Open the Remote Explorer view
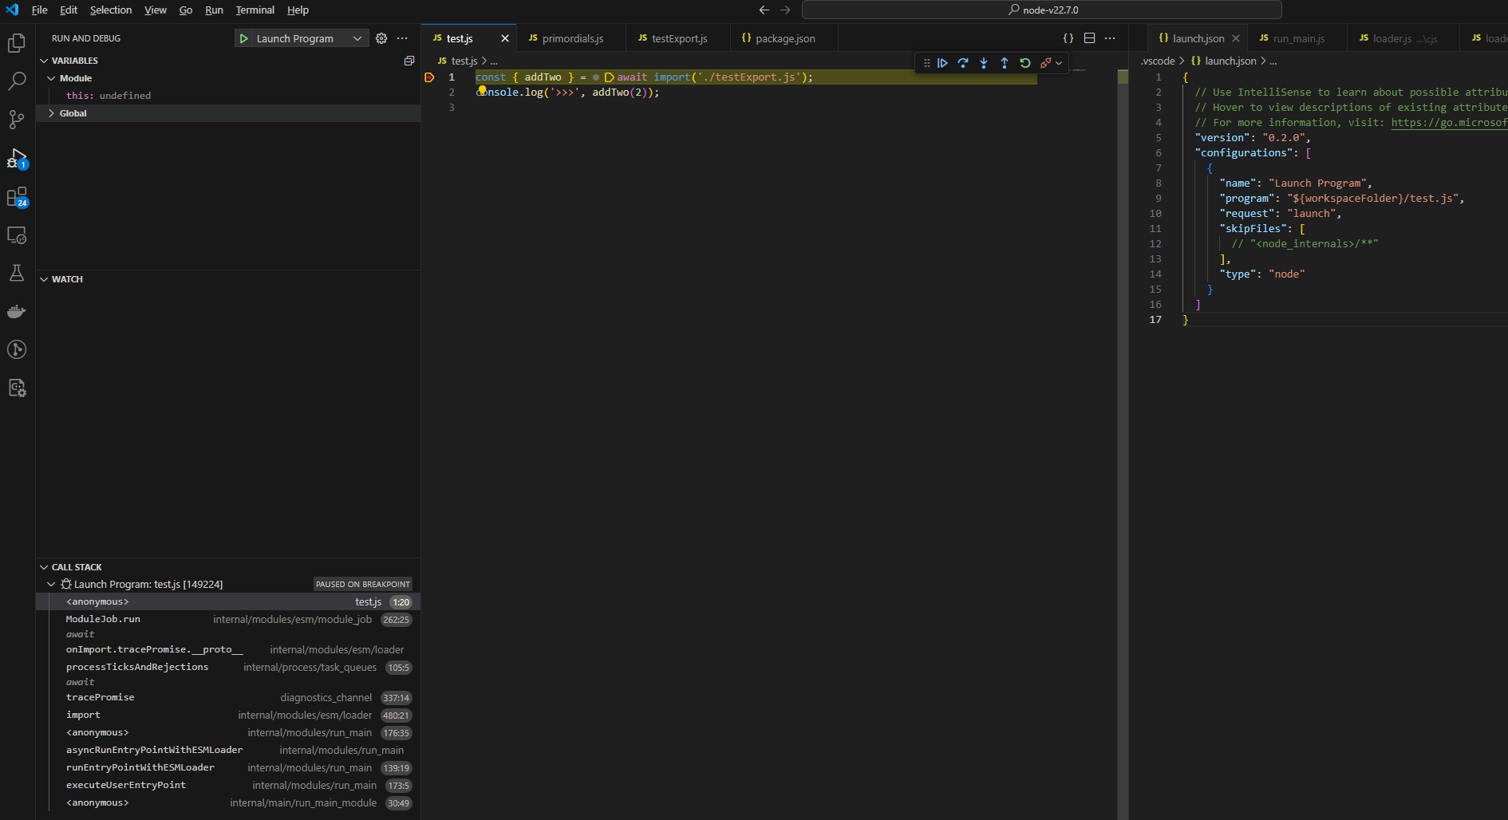The width and height of the screenshot is (1508, 820). pyautogui.click(x=17, y=235)
